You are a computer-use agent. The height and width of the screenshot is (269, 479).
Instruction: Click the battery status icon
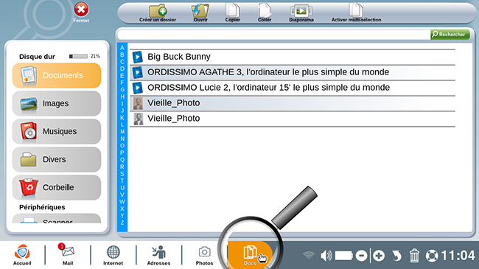(x=344, y=256)
